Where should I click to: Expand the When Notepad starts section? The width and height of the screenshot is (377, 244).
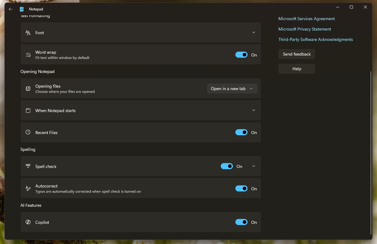tap(253, 110)
